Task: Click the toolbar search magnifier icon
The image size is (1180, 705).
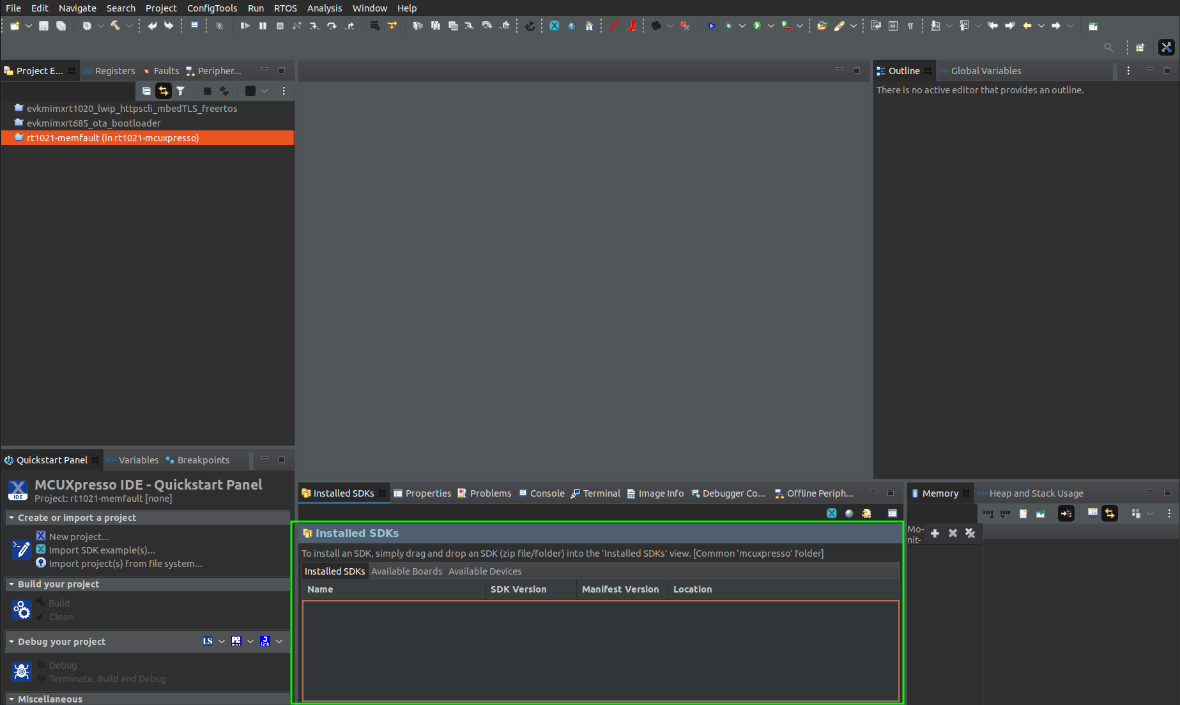Action: coord(1108,47)
